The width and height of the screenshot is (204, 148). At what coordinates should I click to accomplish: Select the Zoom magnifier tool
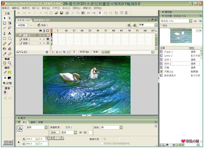point(10,63)
